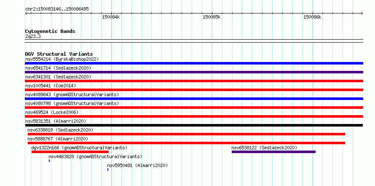
Task: Select the black nsv5831351 variant bar
Action: [194, 125]
